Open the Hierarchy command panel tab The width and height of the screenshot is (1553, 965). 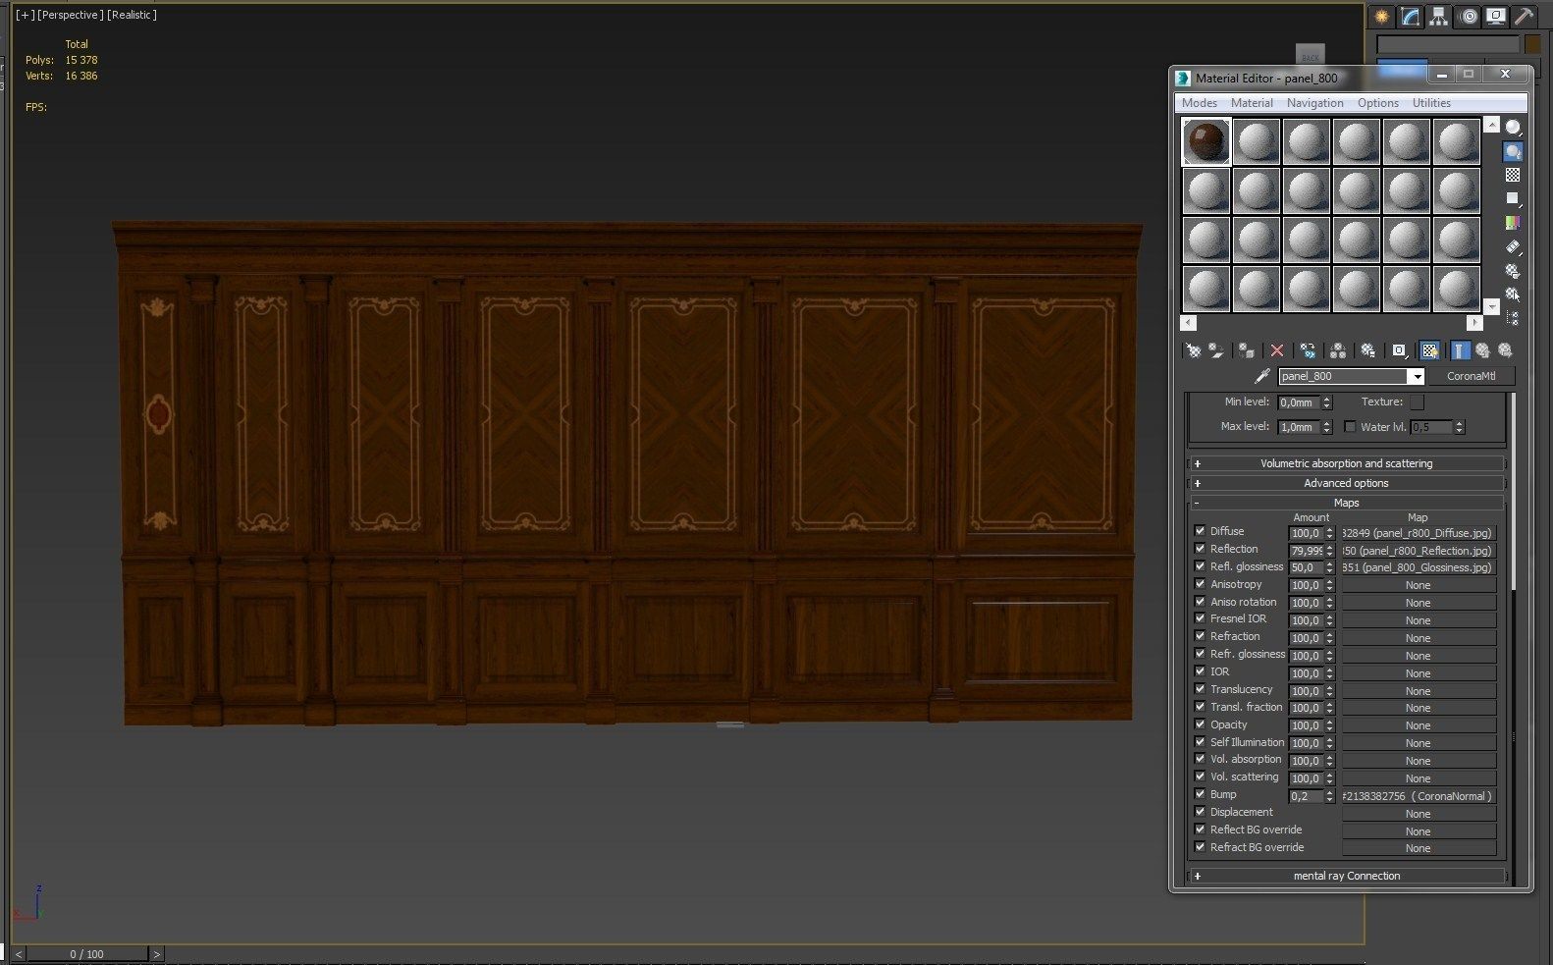point(1439,17)
